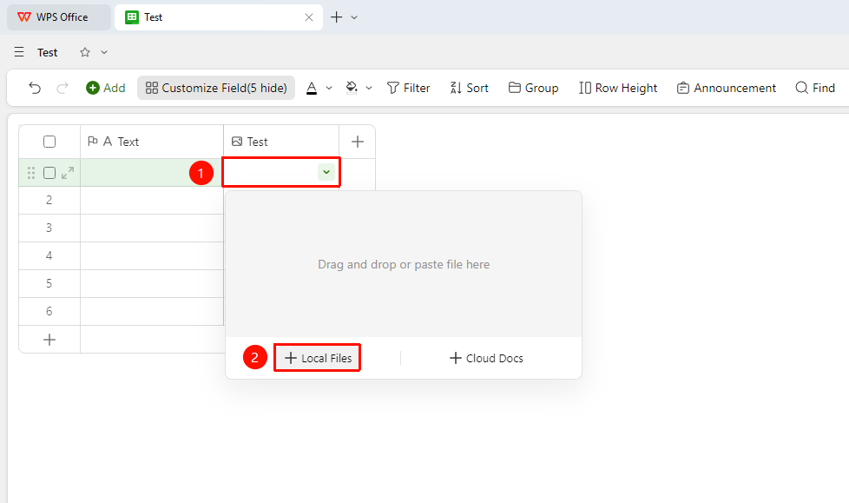Open the Filter tool
849x503 pixels.
pos(408,88)
